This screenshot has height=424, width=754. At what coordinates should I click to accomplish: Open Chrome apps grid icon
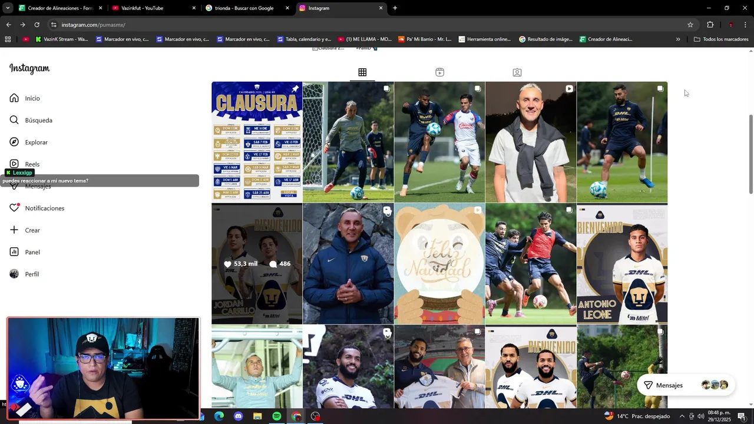tap(8, 39)
